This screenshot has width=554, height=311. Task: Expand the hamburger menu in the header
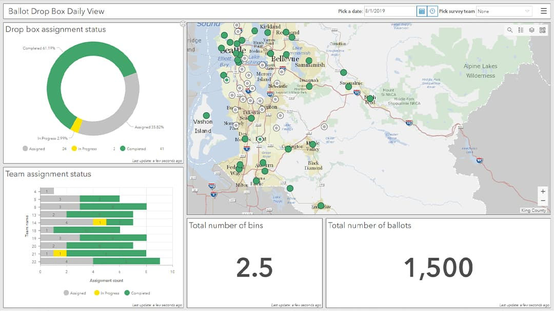coord(544,10)
